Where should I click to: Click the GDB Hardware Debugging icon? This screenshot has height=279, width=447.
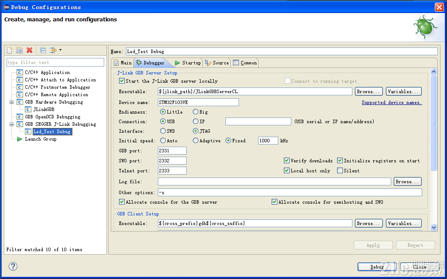pos(19,102)
